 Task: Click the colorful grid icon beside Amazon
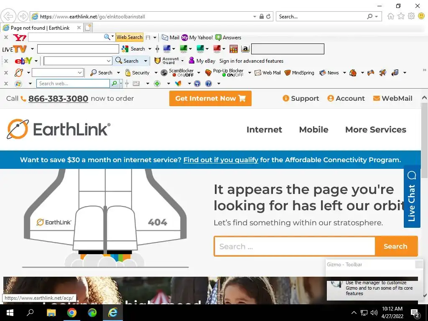click(x=234, y=49)
